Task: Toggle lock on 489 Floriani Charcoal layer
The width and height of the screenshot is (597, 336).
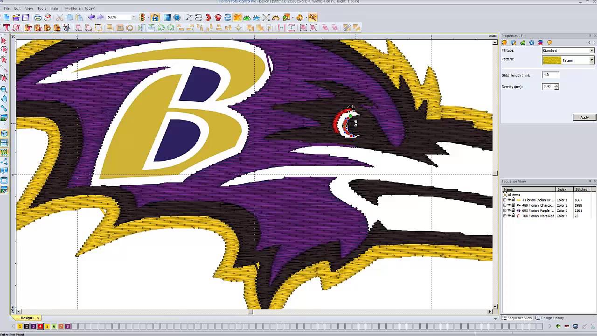Action: tap(513, 205)
